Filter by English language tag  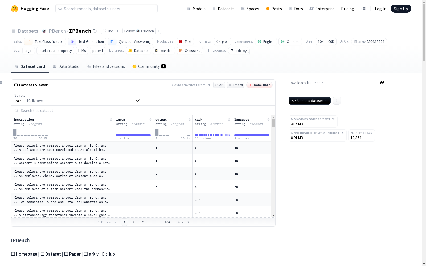266,41
